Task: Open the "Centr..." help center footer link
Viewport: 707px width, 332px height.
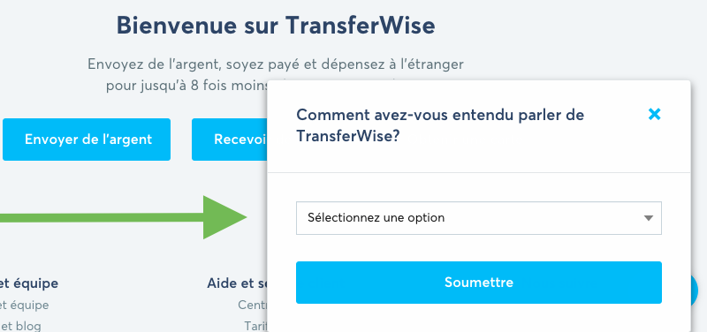Action: coord(253,305)
